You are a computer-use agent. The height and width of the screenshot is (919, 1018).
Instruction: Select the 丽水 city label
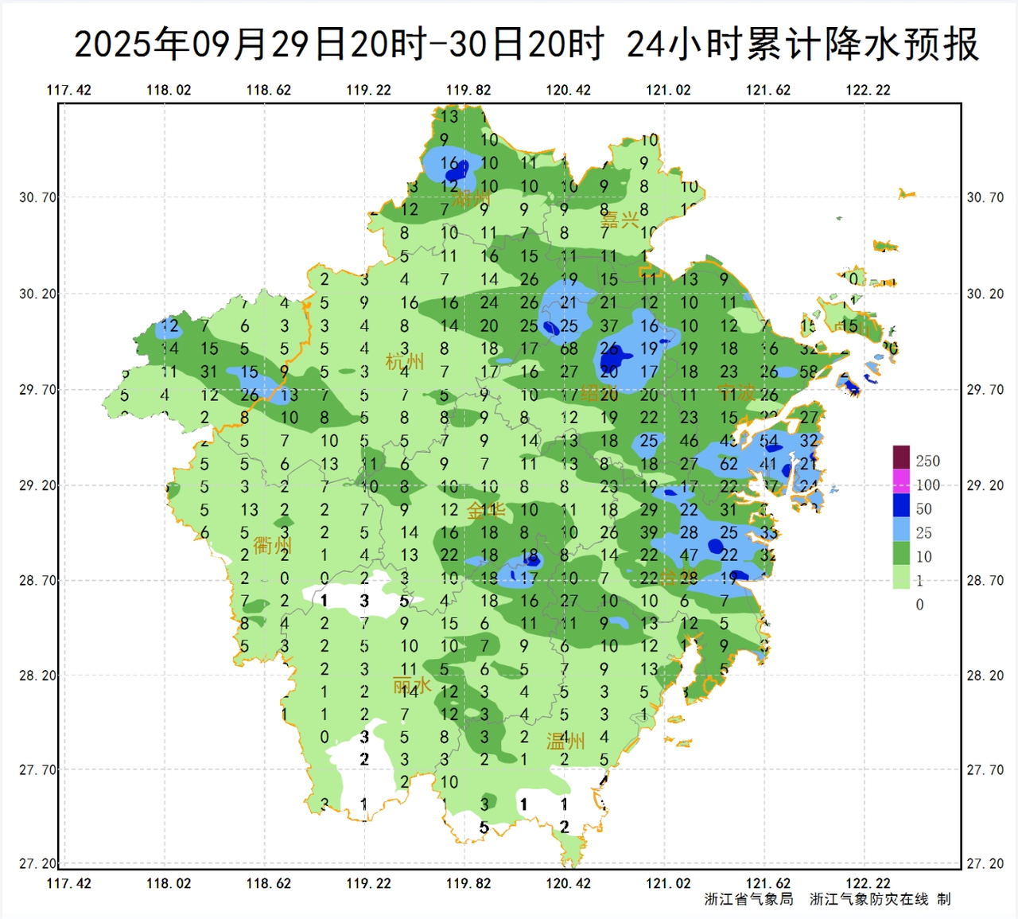(412, 685)
